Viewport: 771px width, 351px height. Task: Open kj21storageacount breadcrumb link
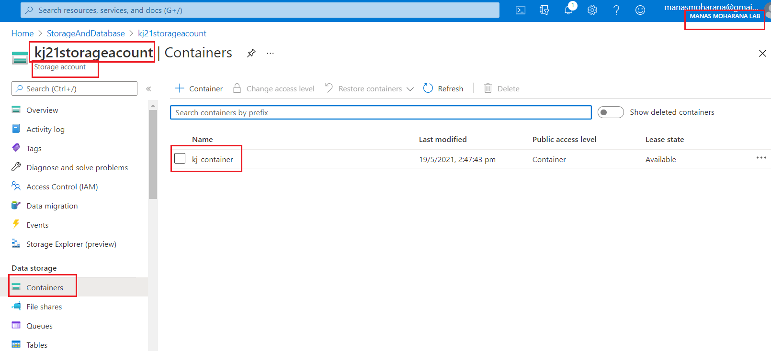172,33
